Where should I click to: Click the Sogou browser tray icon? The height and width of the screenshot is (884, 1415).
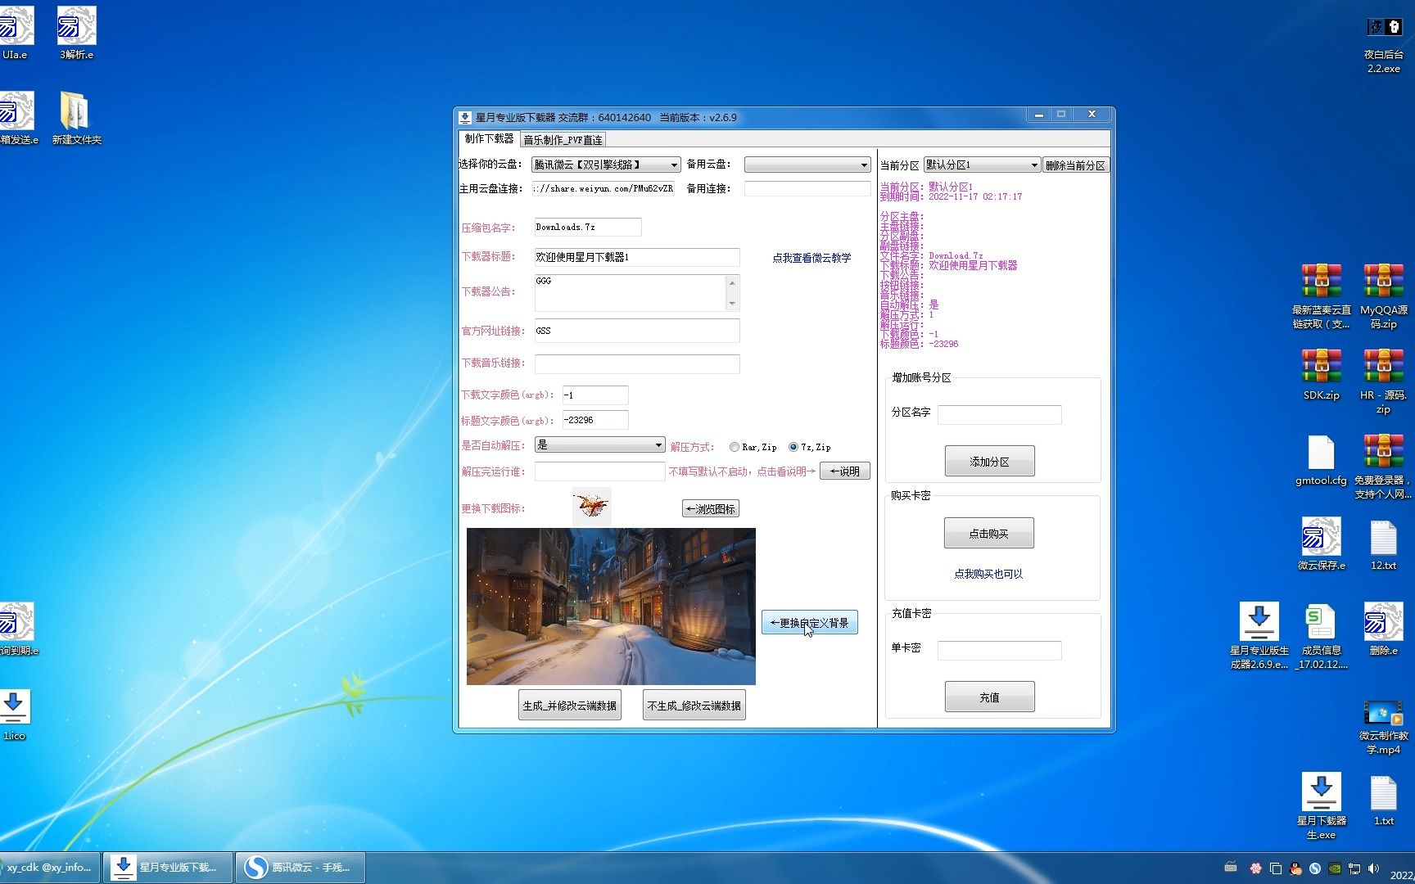tap(1315, 868)
